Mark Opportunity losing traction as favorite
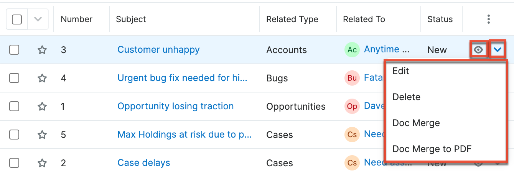Screen dimensions: 514x172 42,106
